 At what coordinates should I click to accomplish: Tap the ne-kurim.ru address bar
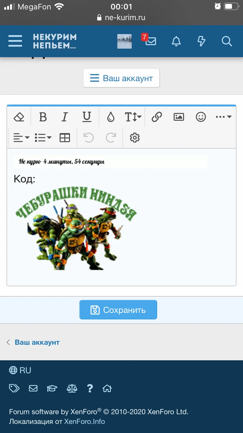click(121, 18)
